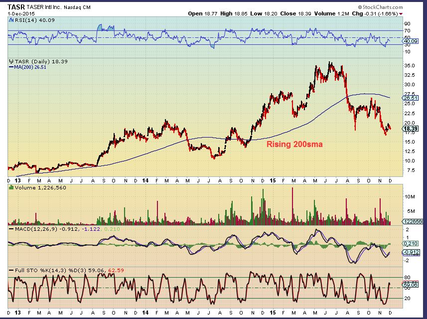Click the 13 year marker under price chart

point(17,180)
